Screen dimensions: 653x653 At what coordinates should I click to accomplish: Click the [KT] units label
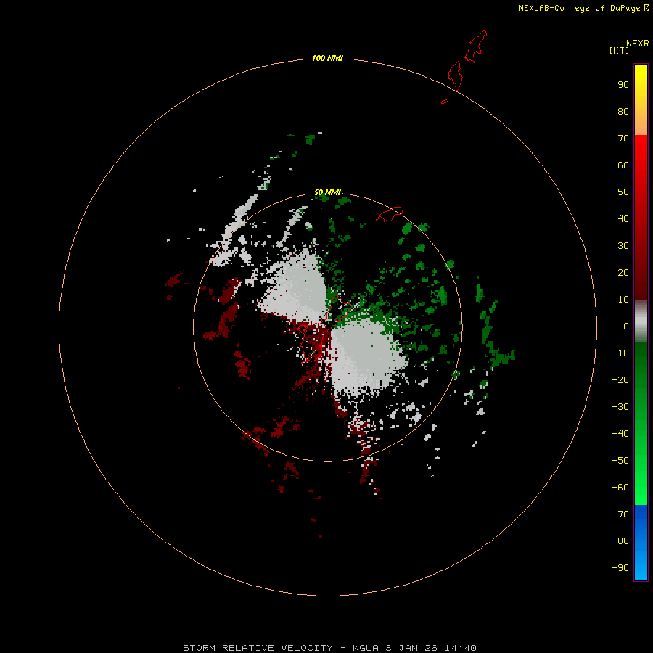click(619, 50)
